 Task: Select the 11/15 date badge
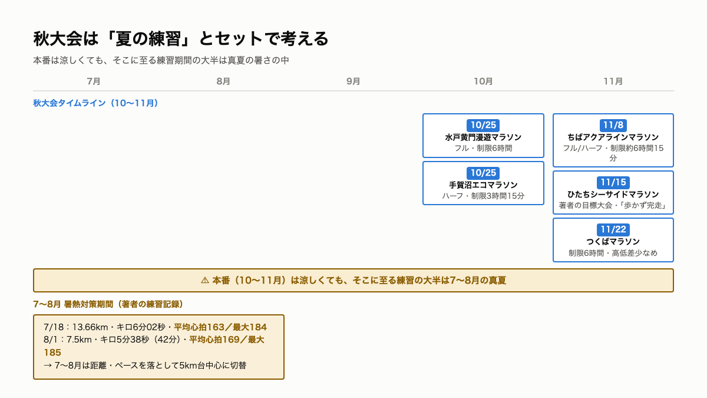point(613,182)
